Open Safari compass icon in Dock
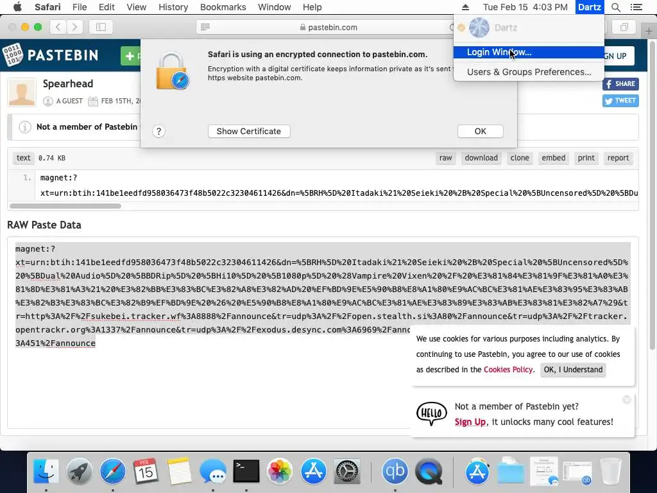Screen dimensions: 657x493 coord(113,471)
